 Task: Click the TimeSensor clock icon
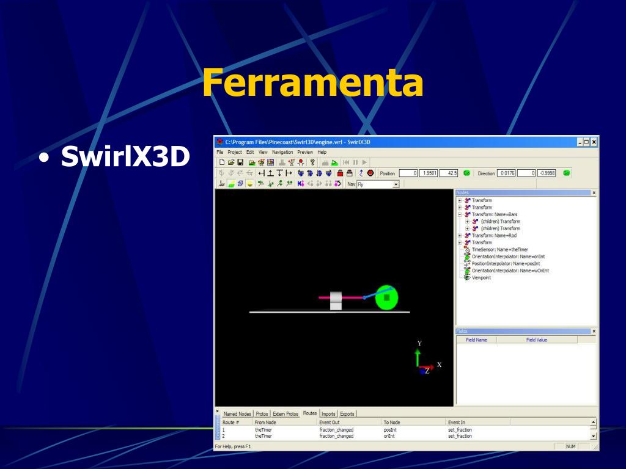click(x=467, y=250)
